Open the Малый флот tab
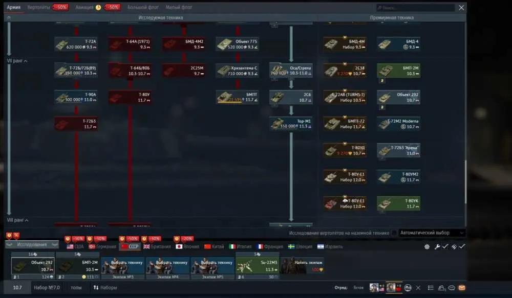This screenshot has width=512, height=298. (x=179, y=7)
